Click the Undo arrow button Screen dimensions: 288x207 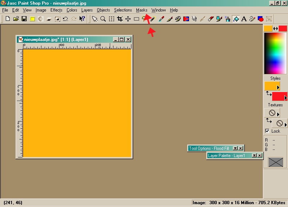66,19
